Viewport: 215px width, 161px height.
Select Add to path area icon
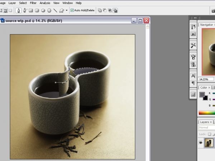click(x=100, y=10)
